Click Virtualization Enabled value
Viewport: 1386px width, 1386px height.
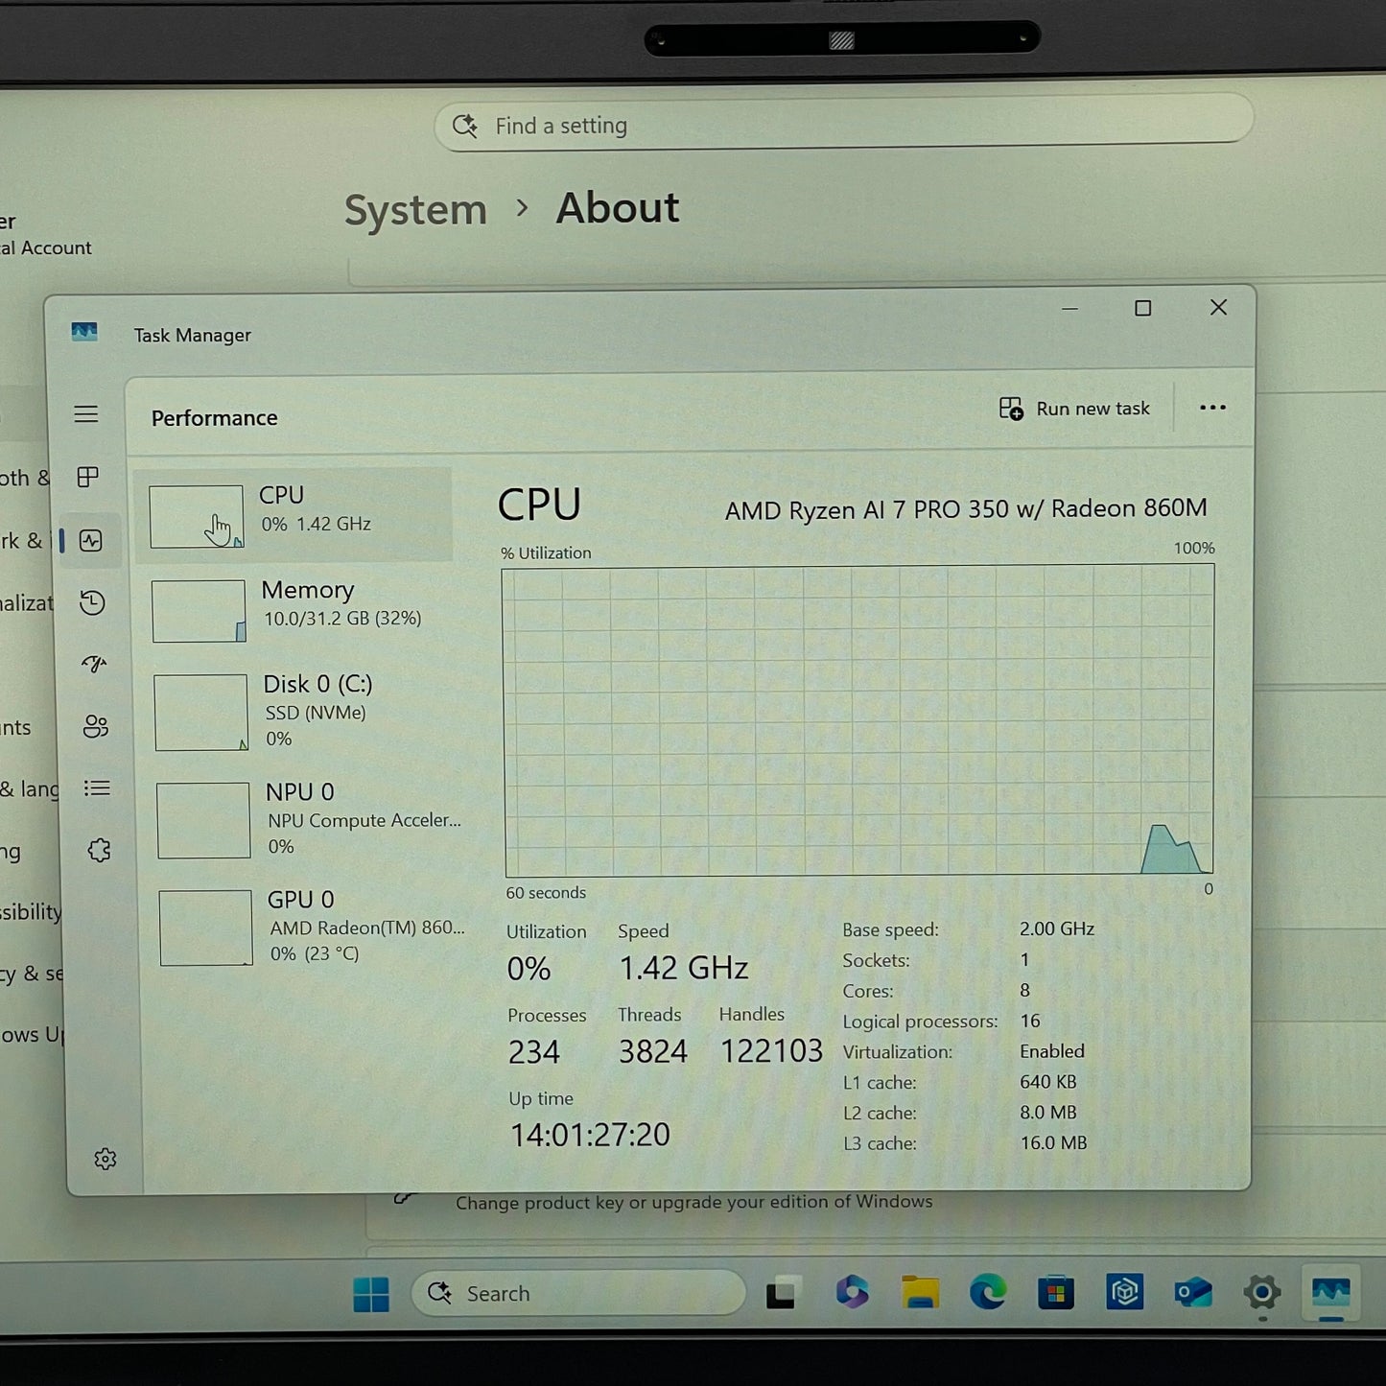pos(1052,1051)
